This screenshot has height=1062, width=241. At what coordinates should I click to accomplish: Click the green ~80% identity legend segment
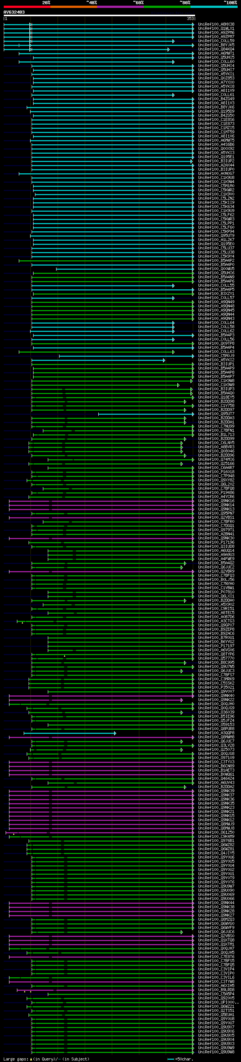click(167, 7)
